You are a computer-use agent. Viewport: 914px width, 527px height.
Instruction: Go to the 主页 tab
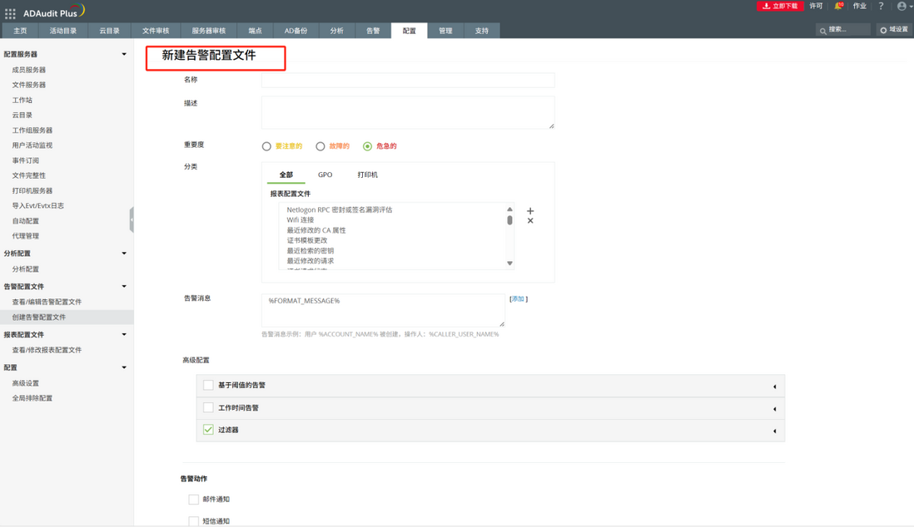(x=20, y=31)
